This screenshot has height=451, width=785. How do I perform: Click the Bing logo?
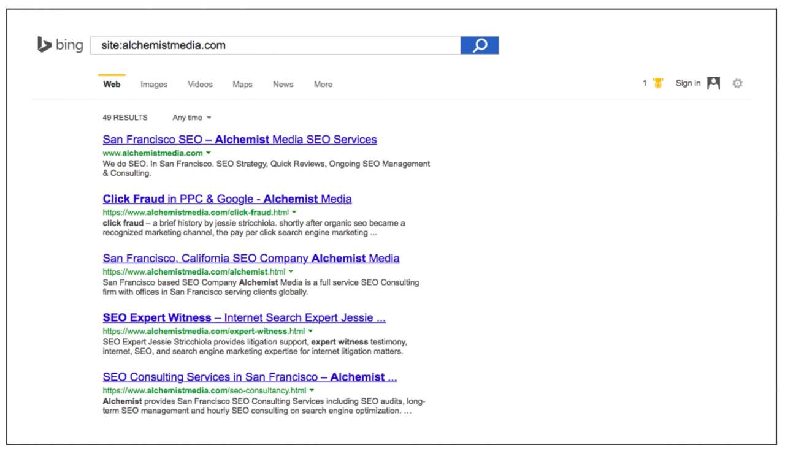click(60, 45)
